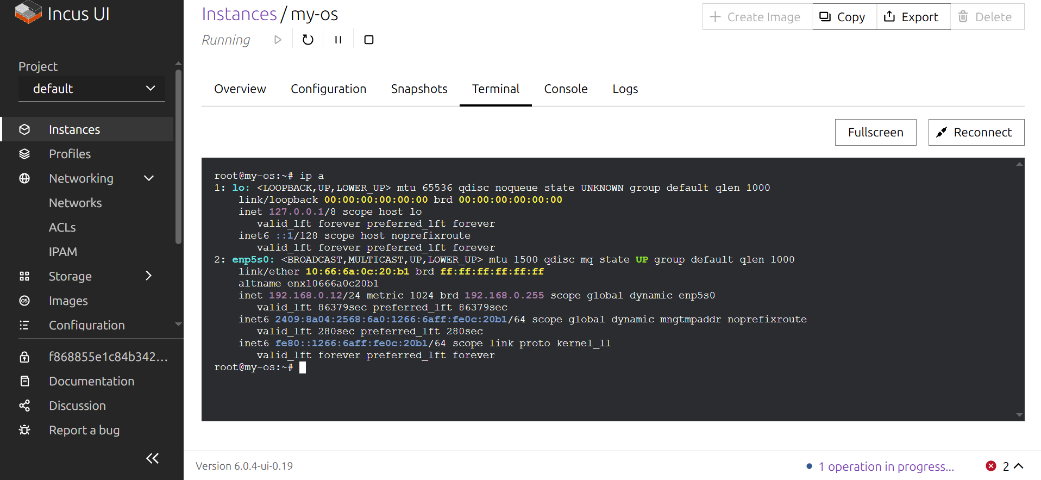This screenshot has width=1041, height=480.
Task: Freeze the instance with the pause icon
Action: 338,40
